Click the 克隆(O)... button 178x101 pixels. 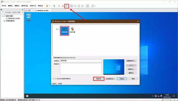[131, 69]
